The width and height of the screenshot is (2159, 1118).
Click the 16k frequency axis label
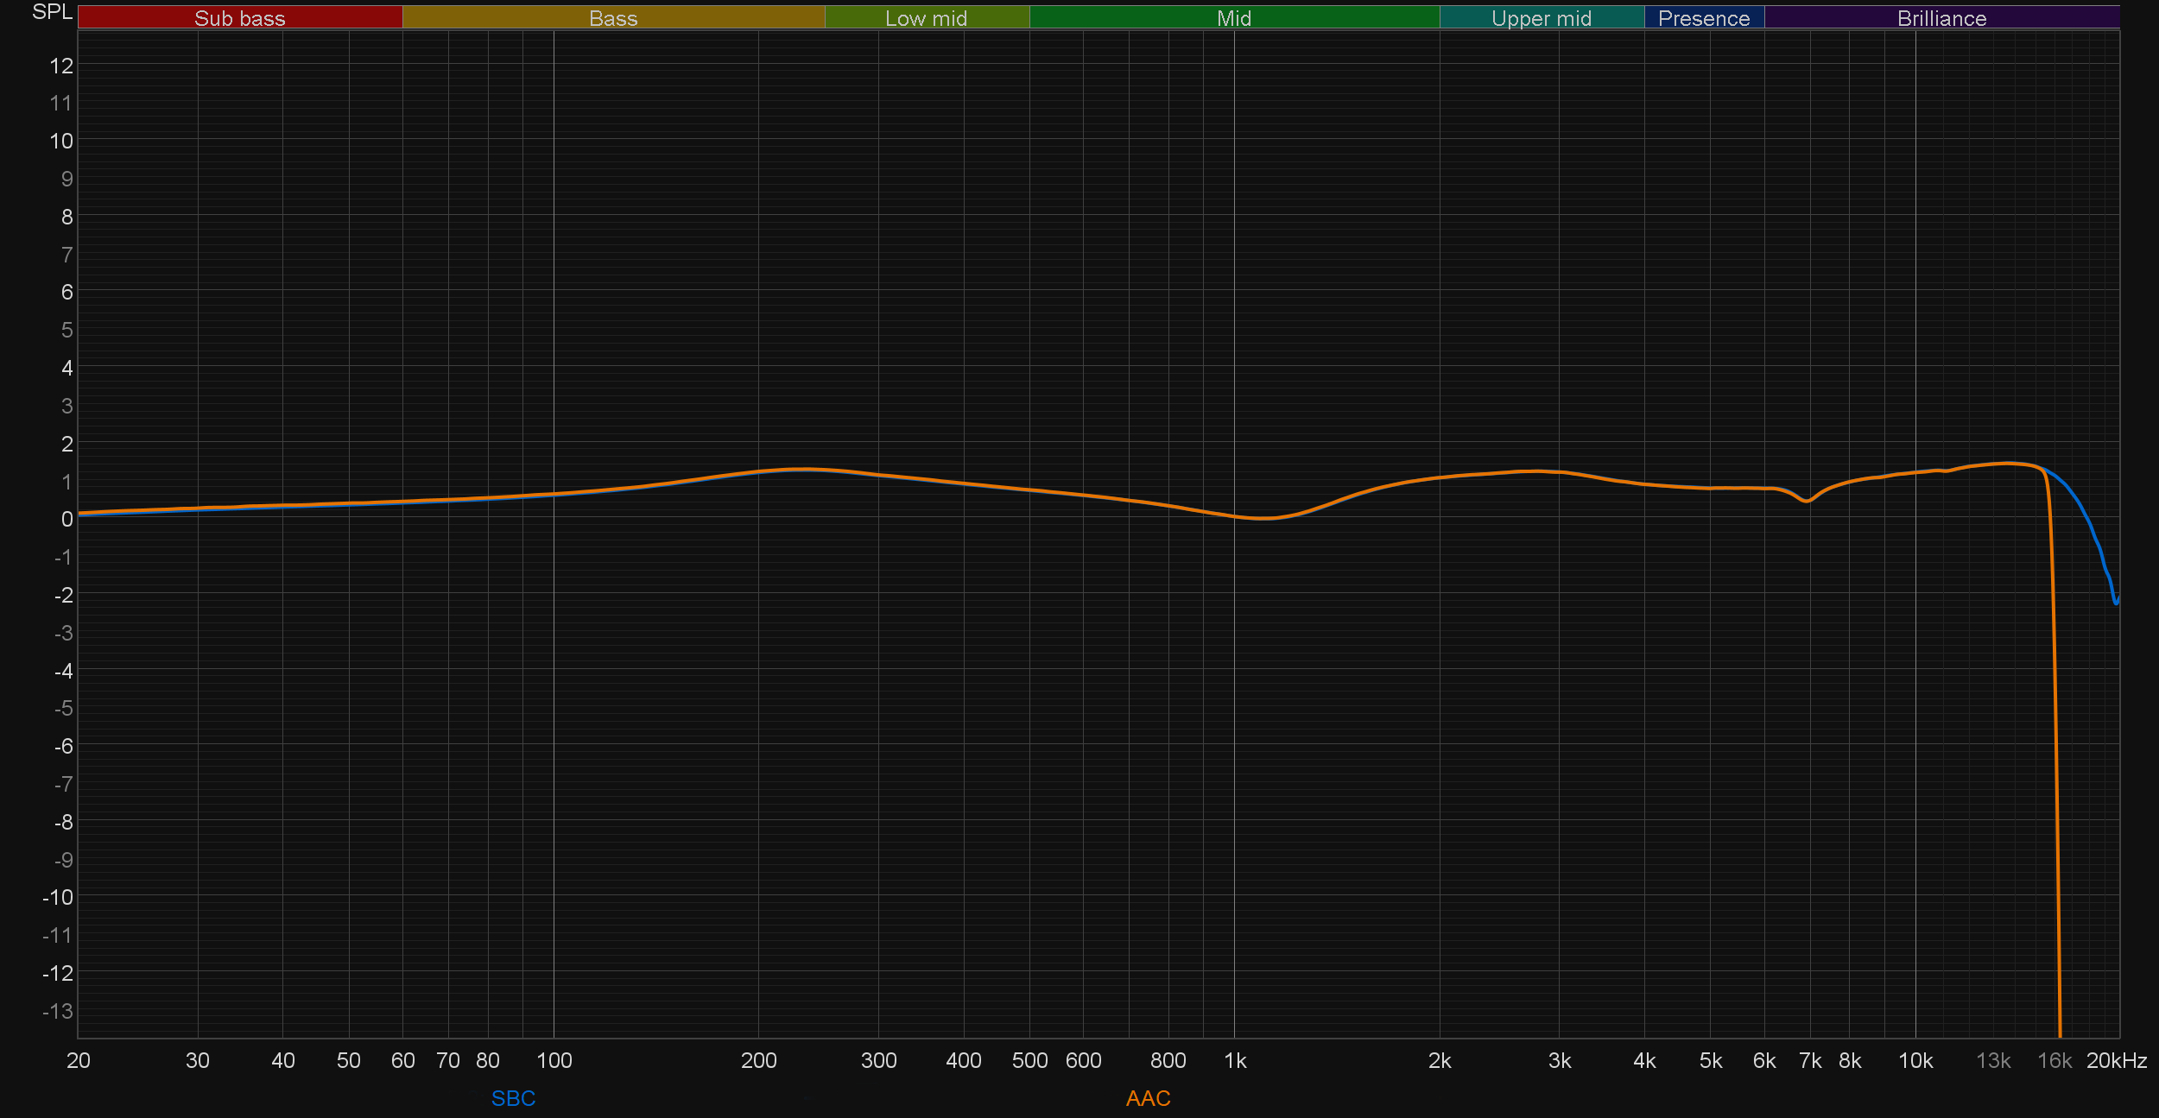click(2055, 1060)
